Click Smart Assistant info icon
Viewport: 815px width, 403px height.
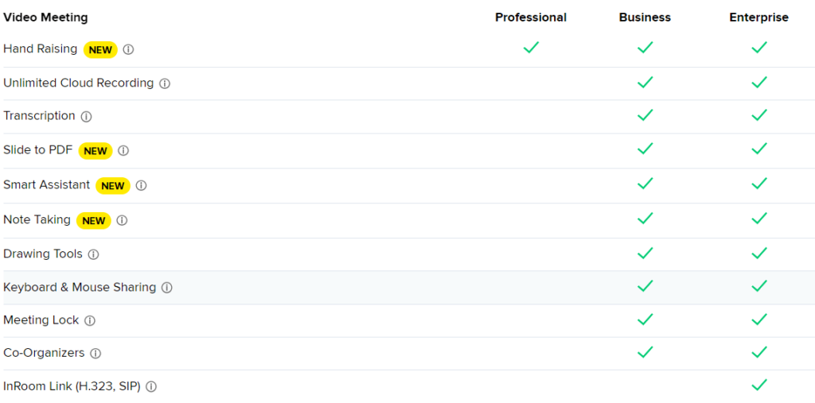pos(141,185)
